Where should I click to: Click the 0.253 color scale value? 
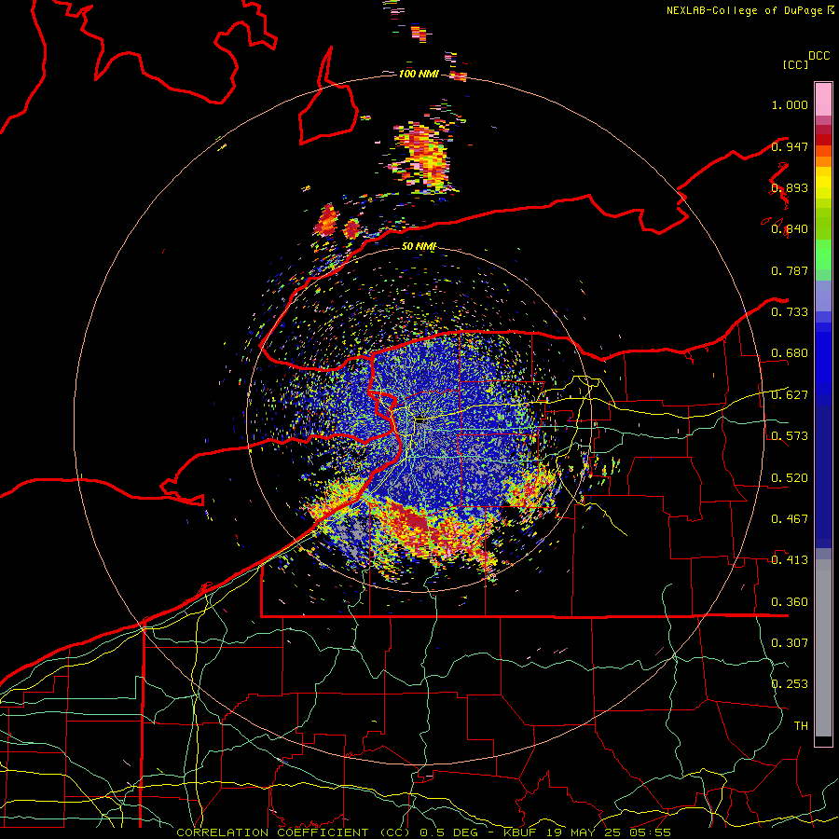click(x=790, y=684)
